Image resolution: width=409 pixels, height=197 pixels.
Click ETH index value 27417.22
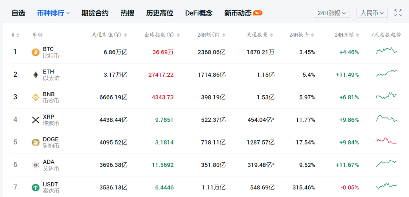[161, 75]
